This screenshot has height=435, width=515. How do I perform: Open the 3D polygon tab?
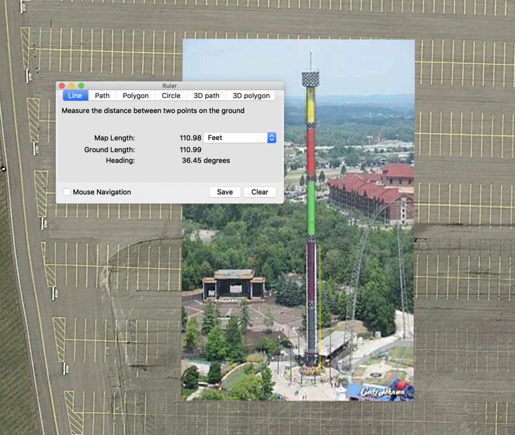click(251, 96)
